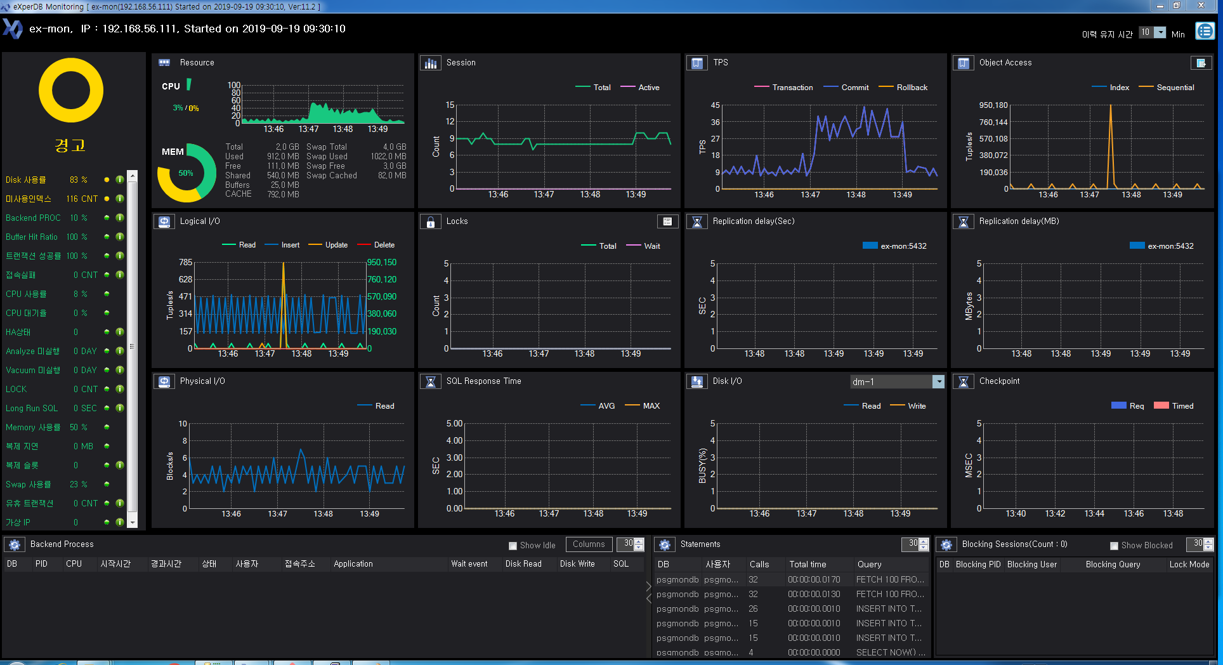Enable the Show Idle checkbox

pyautogui.click(x=513, y=546)
